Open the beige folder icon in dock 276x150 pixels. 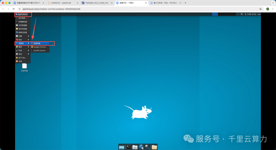pos(154,147)
